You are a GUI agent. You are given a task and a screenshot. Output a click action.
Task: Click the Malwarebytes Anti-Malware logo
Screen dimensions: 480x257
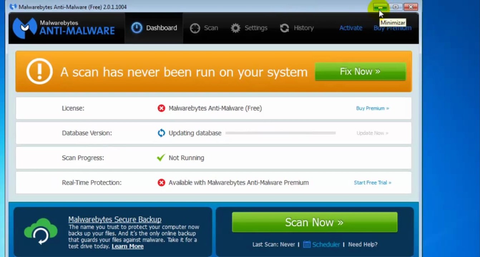64,28
